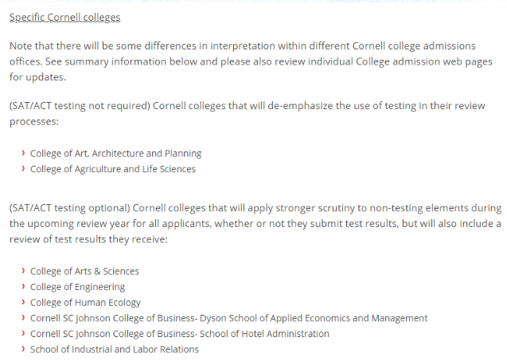Select College of Engineering list item
This screenshot has height=361, width=507.
click(78, 287)
